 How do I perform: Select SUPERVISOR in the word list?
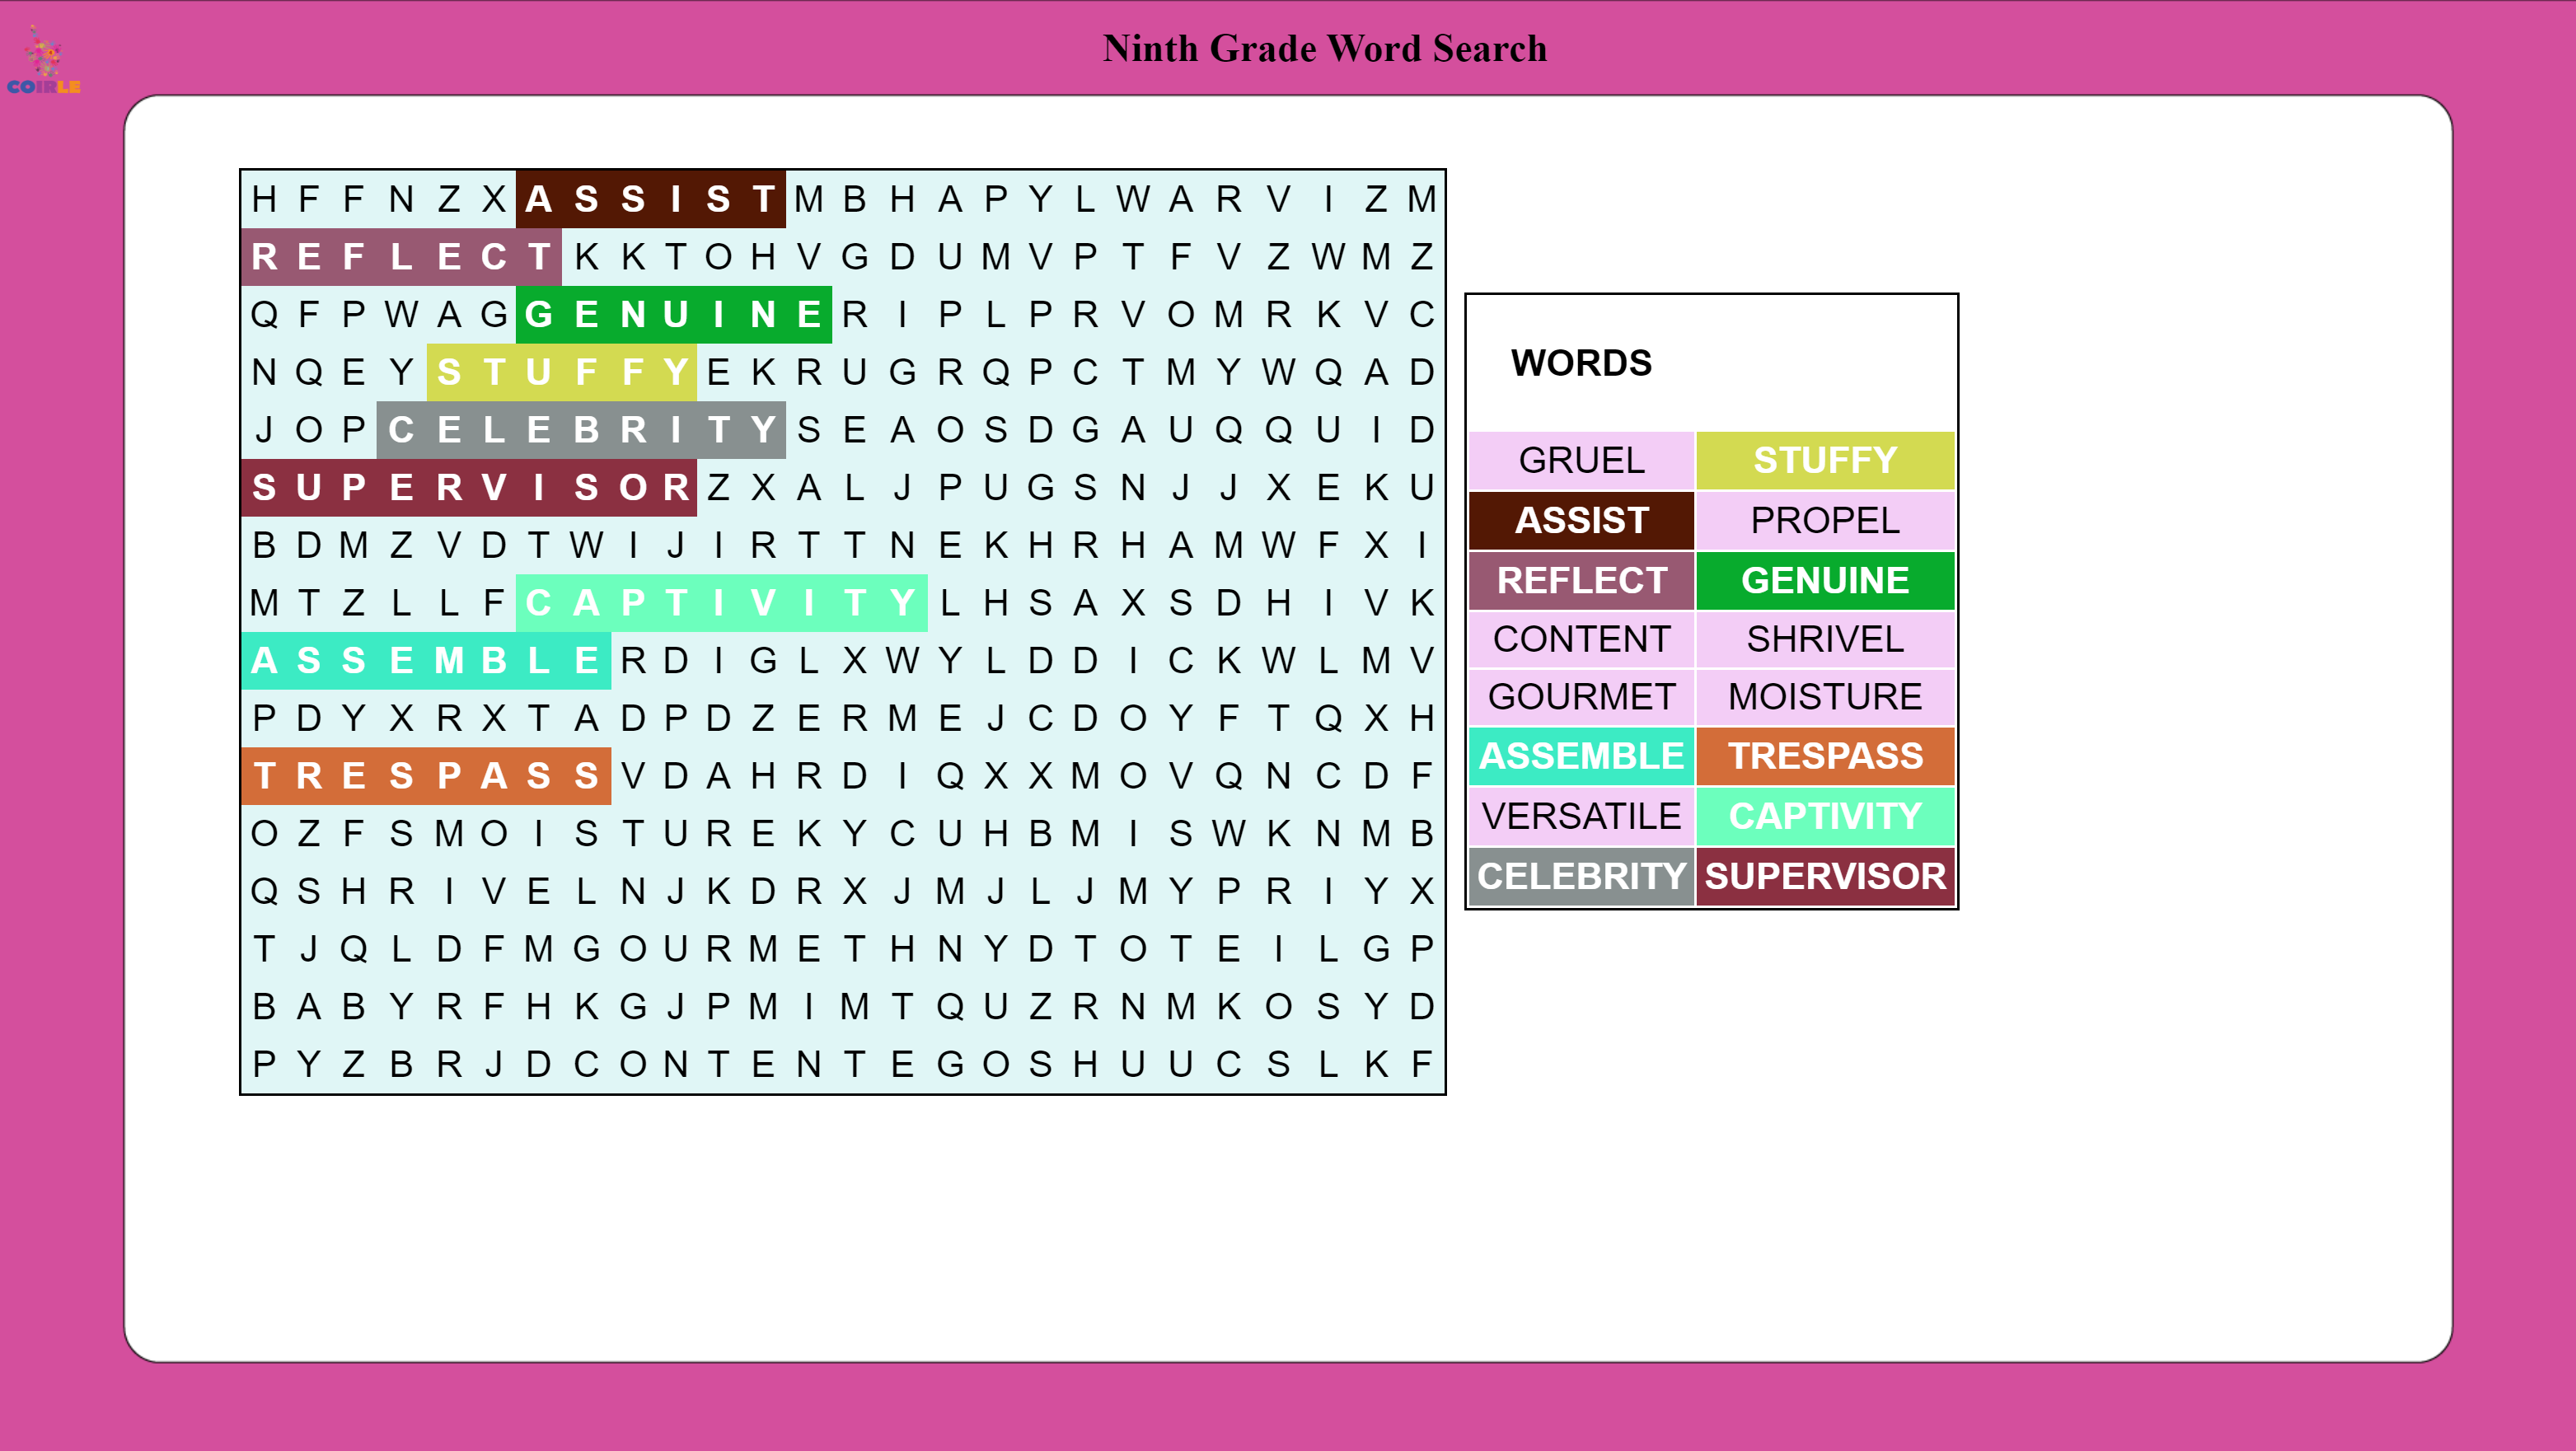coord(1825,876)
